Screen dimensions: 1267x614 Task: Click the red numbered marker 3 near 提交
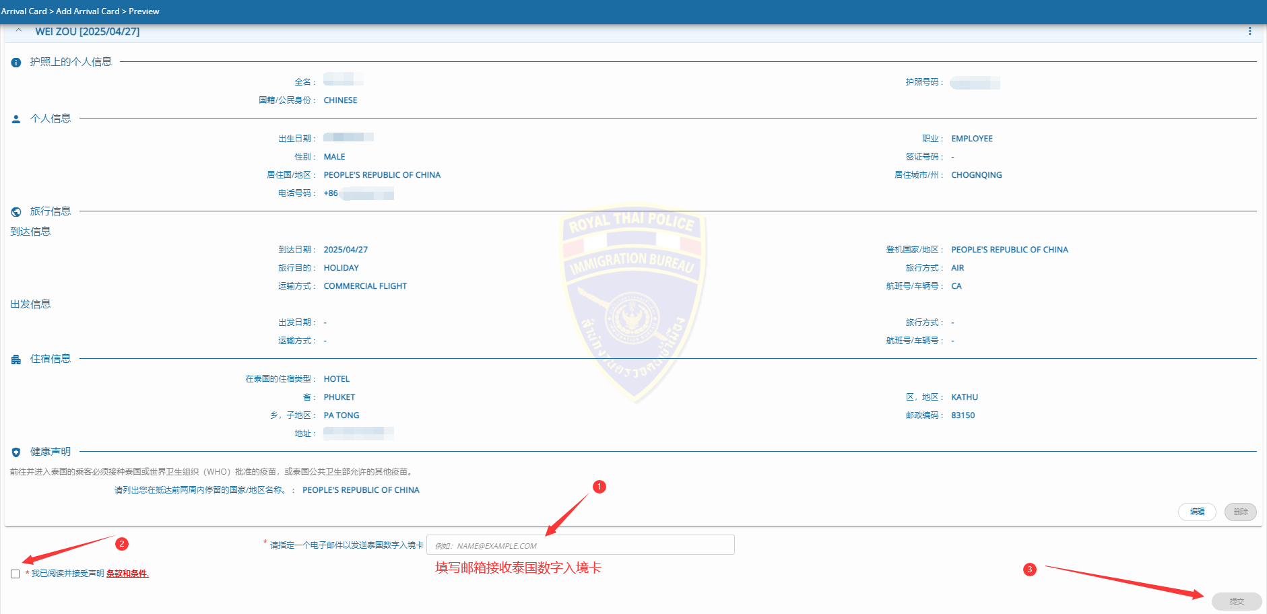coord(1029,569)
